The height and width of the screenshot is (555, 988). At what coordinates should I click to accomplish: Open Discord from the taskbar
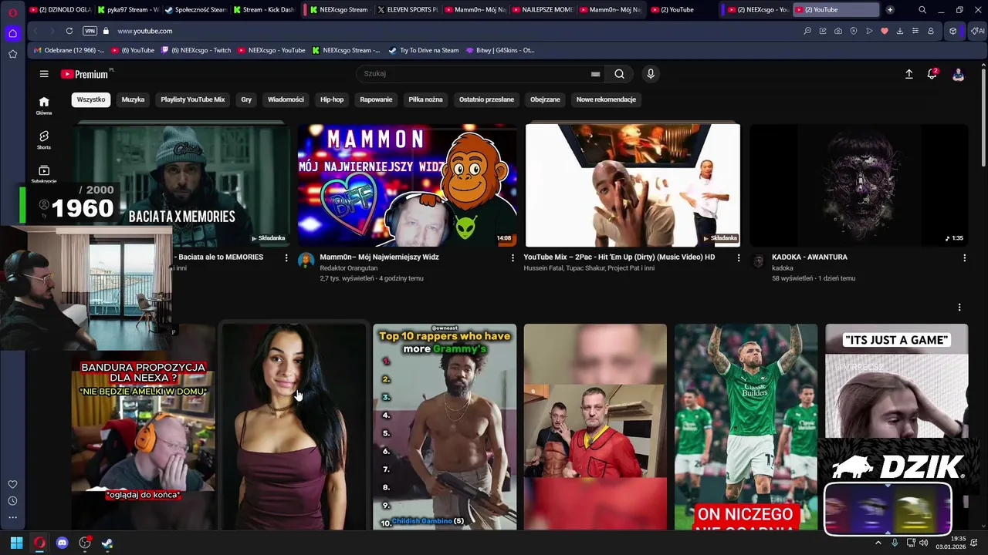(63, 543)
